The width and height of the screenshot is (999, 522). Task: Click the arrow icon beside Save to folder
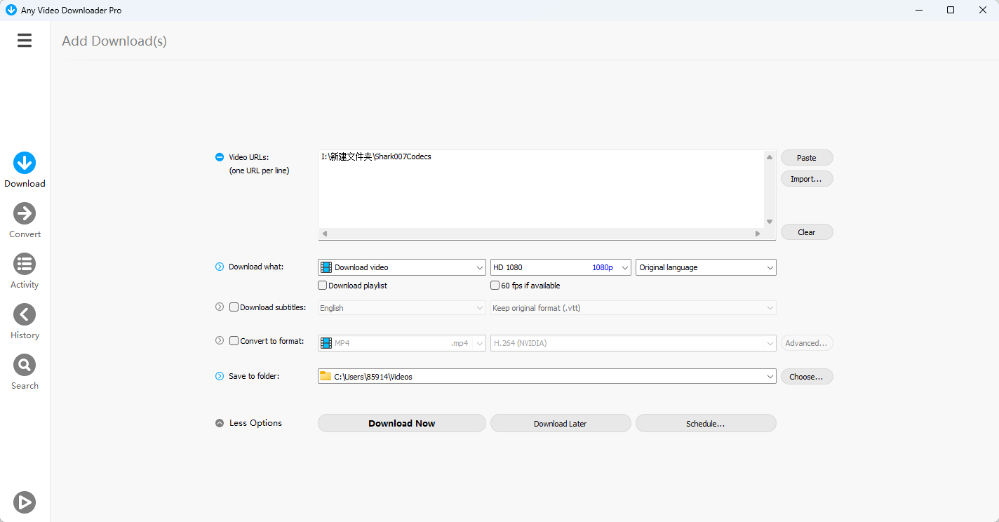(x=220, y=376)
